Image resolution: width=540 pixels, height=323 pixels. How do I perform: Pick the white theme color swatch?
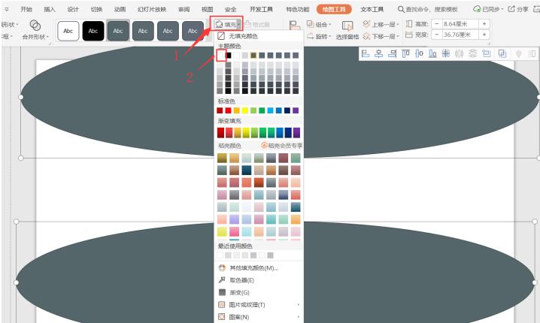pyautogui.click(x=220, y=56)
